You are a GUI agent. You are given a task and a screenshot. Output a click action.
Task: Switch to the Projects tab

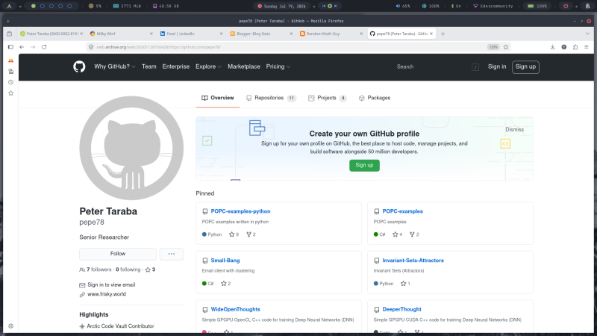click(327, 99)
